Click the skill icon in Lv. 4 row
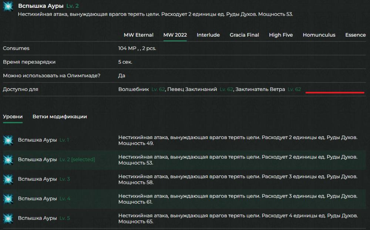The image size is (370, 230). [x=8, y=199]
